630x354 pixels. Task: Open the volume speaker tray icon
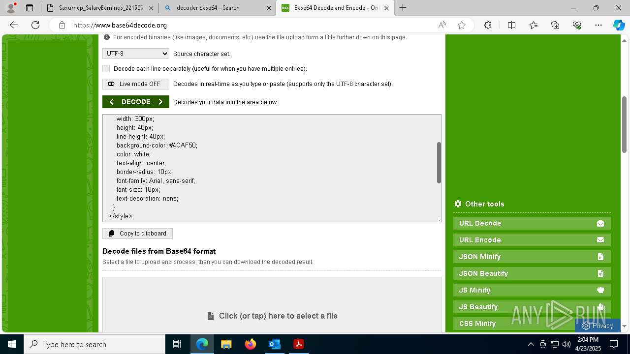click(566, 344)
